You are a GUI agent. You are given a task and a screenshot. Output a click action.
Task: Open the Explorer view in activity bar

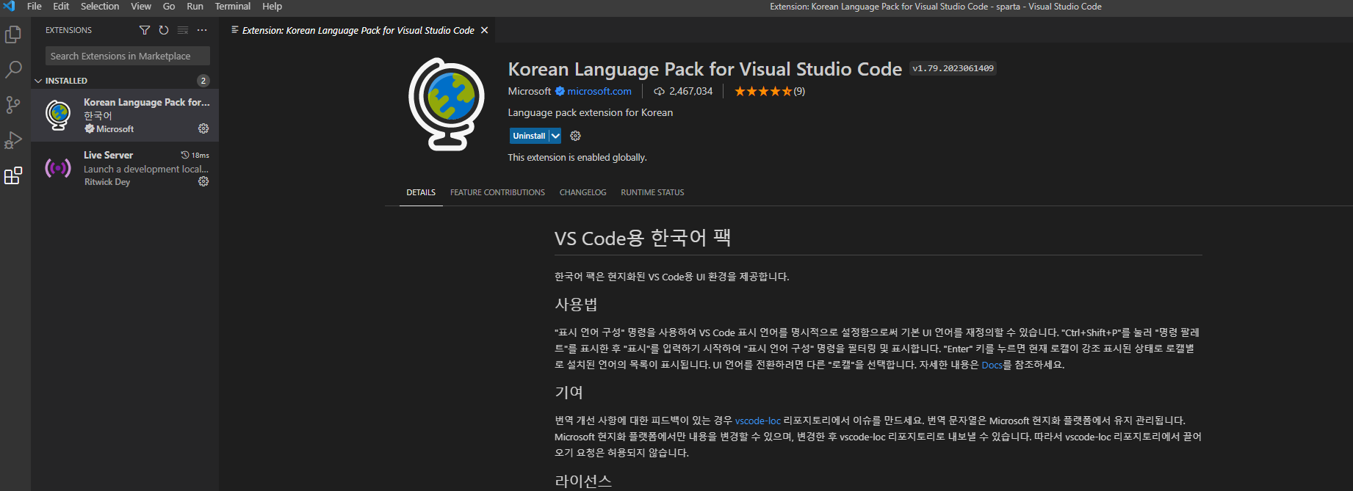[13, 34]
